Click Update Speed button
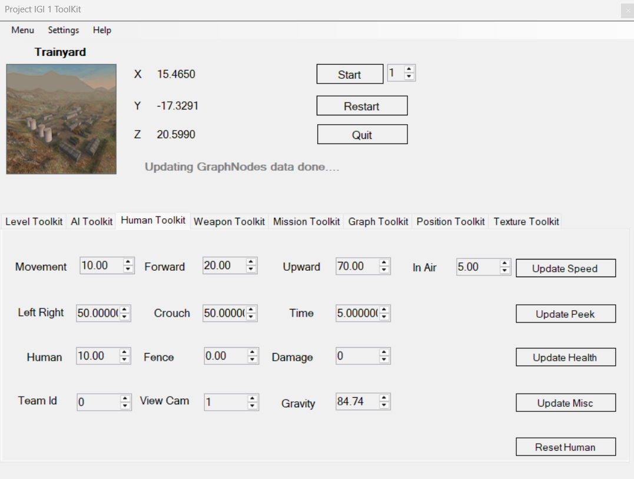 coord(565,268)
